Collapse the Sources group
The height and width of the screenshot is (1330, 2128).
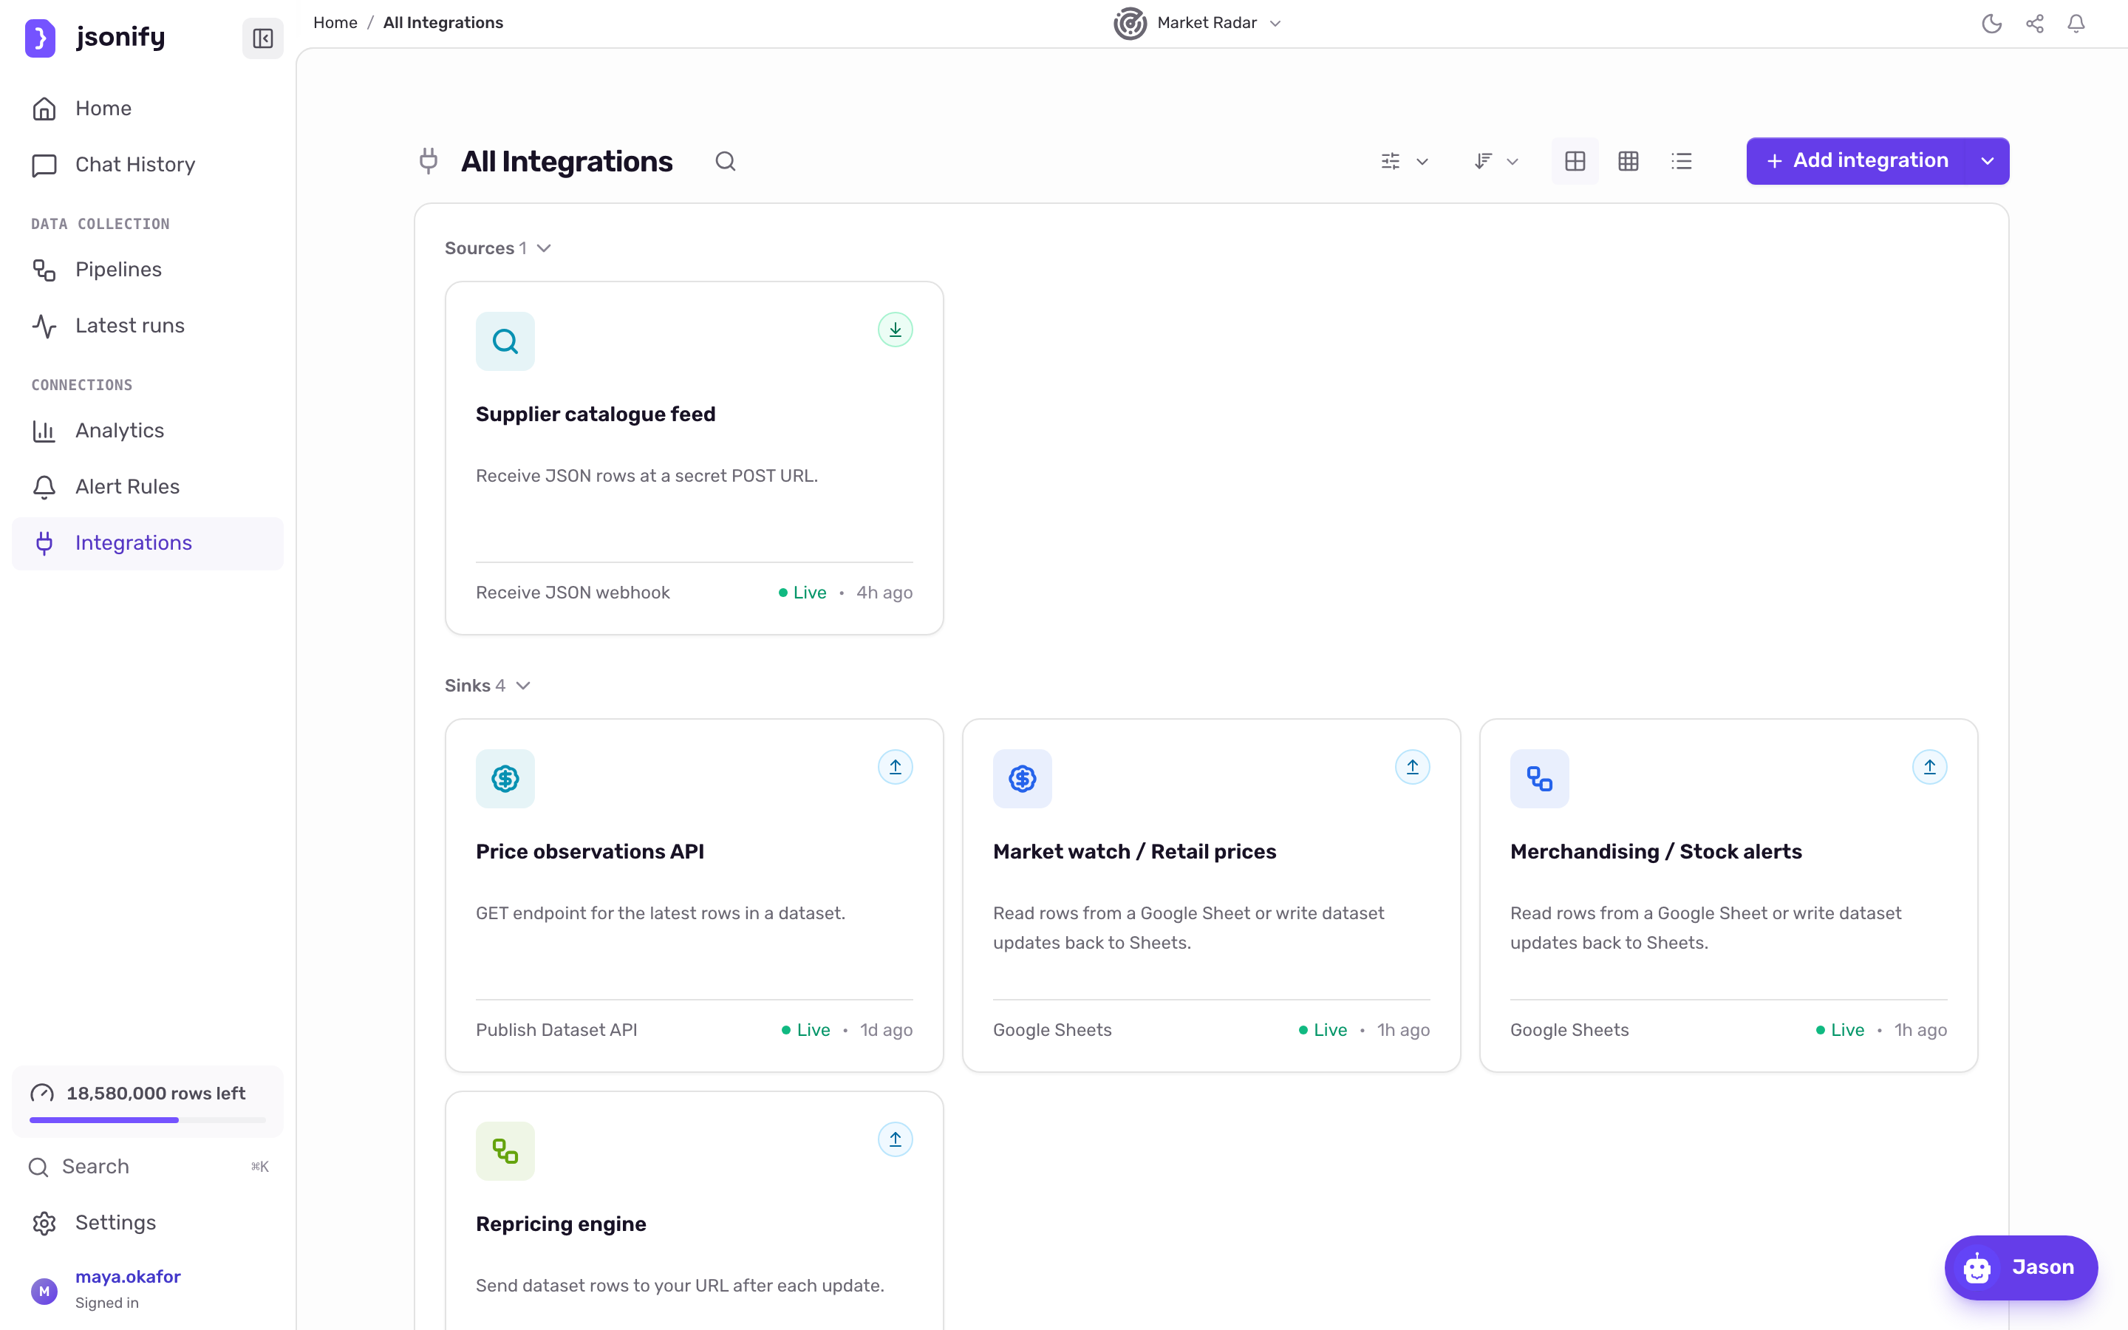pos(498,248)
